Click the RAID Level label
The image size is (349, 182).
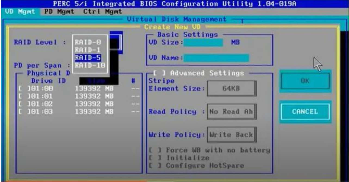point(40,43)
